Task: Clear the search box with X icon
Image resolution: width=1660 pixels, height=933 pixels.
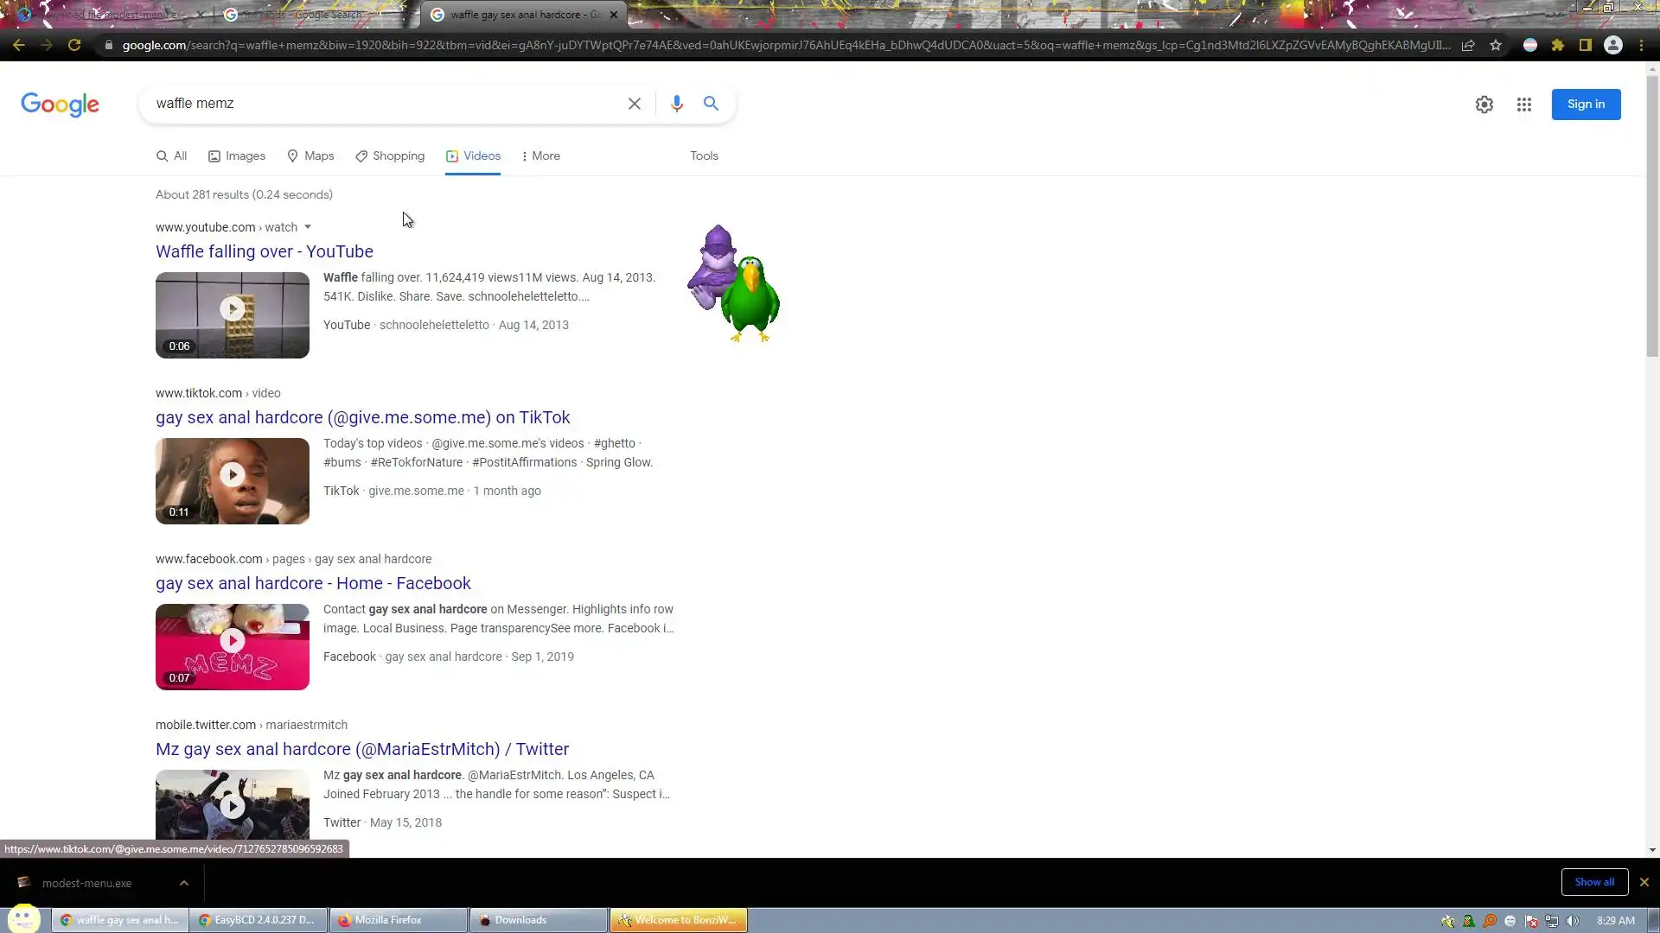Action: point(634,104)
